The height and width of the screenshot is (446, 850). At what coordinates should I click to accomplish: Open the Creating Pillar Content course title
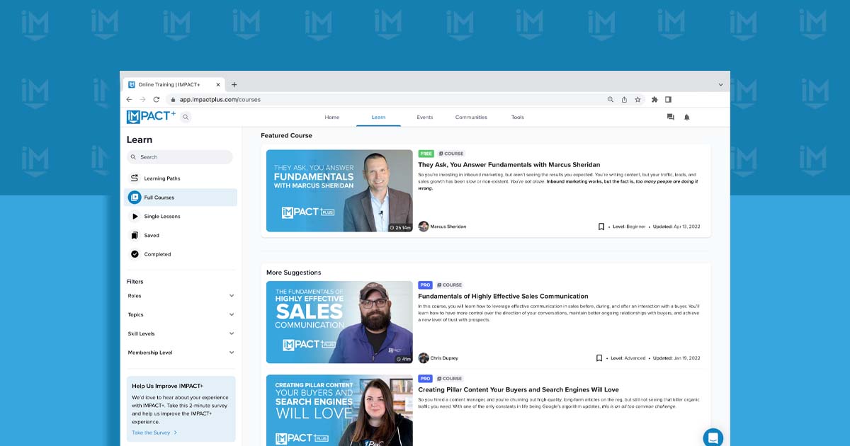518,389
